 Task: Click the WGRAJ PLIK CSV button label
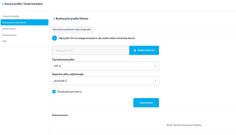click(x=146, y=50)
